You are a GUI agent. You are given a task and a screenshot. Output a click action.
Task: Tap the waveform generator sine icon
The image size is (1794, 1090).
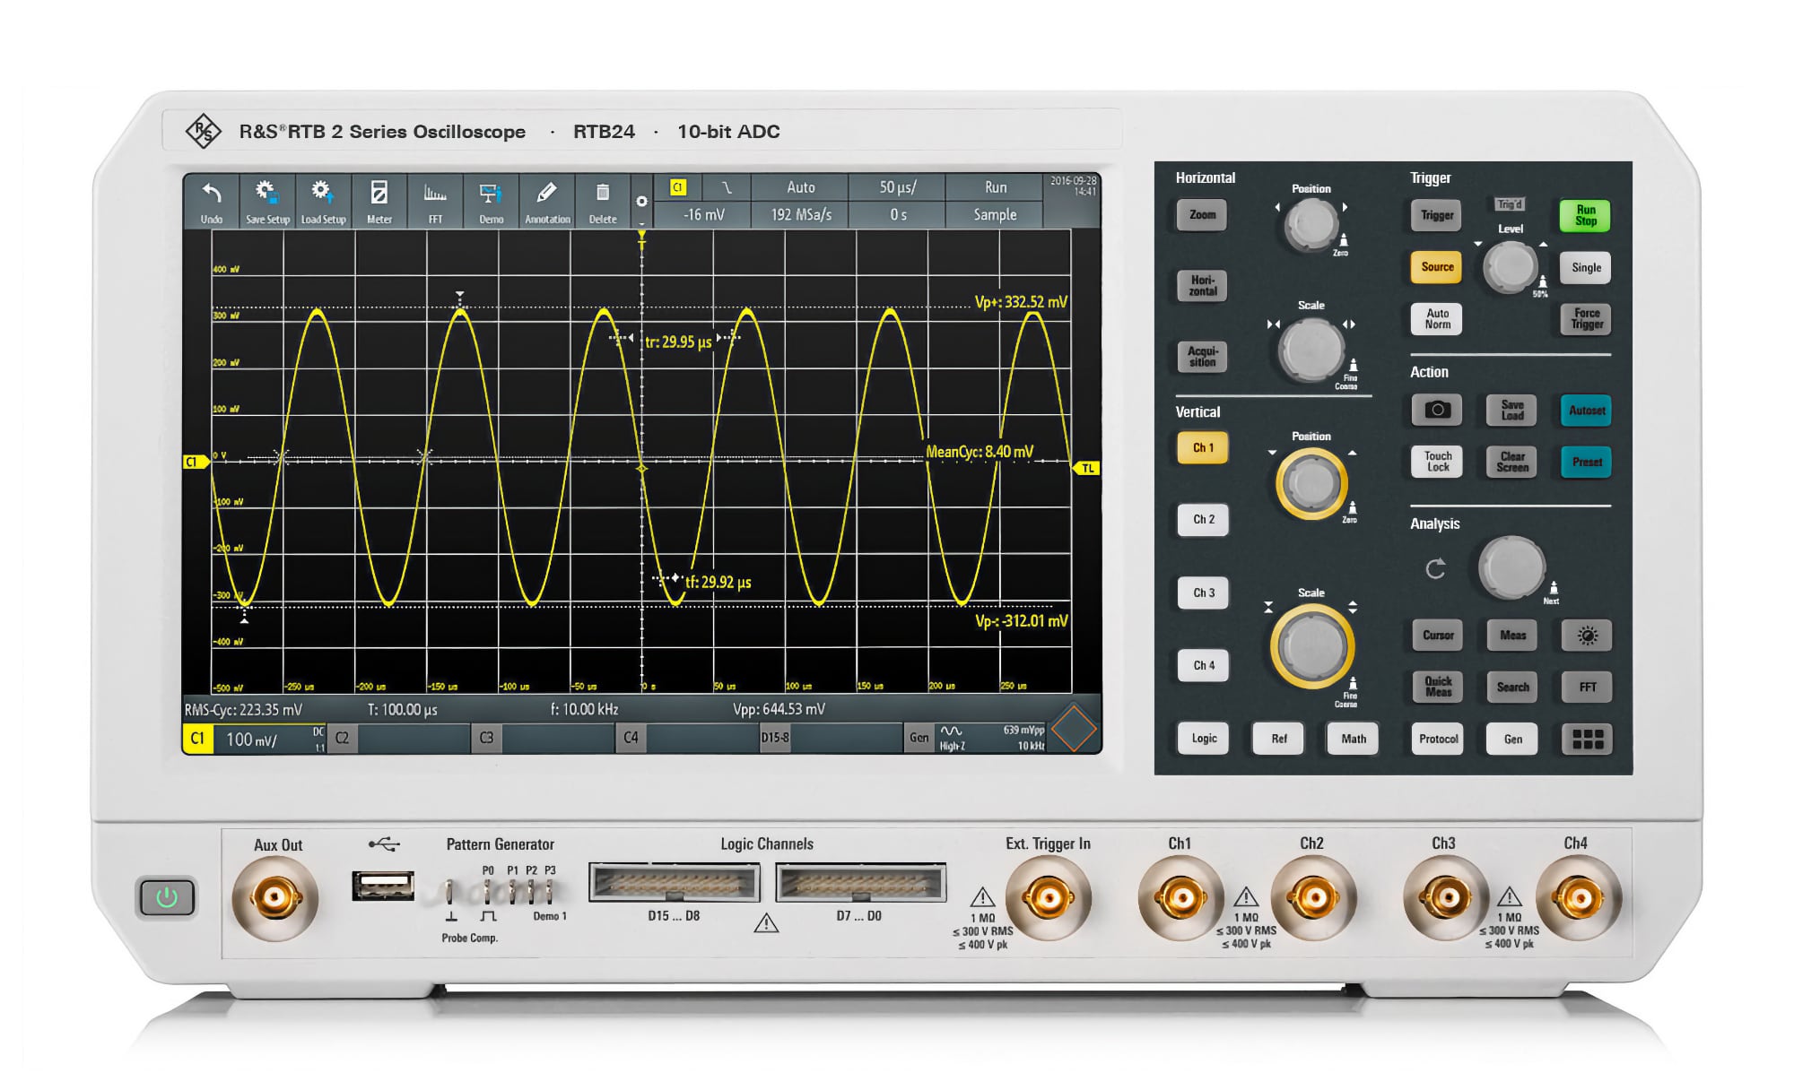(x=951, y=731)
